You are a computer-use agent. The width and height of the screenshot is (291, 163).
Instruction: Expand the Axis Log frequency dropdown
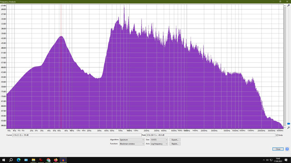coord(159,144)
